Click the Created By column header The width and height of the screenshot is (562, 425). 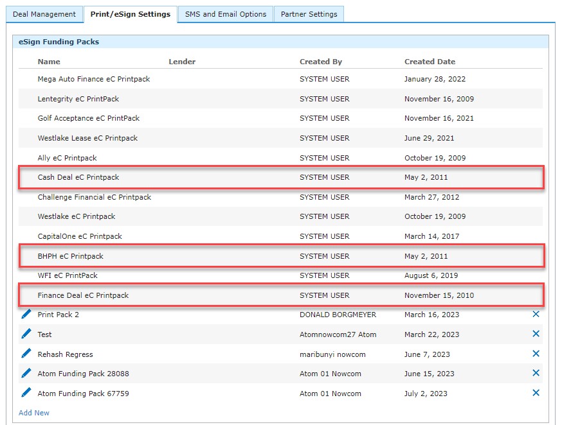click(321, 62)
